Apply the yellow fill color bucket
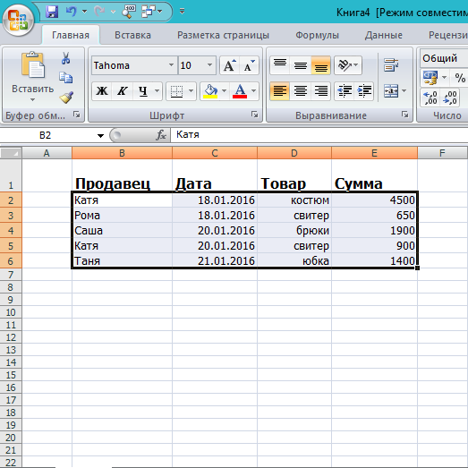This screenshot has width=468, height=468. point(210,90)
